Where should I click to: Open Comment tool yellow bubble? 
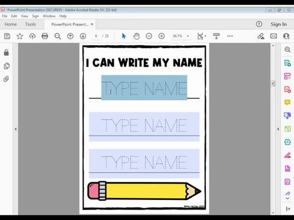click(x=288, y=102)
